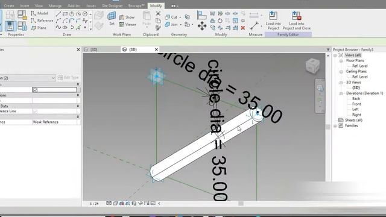The image size is (386, 217).
Task: Click the vertical scrollbar of the 3D view
Action: [328, 127]
